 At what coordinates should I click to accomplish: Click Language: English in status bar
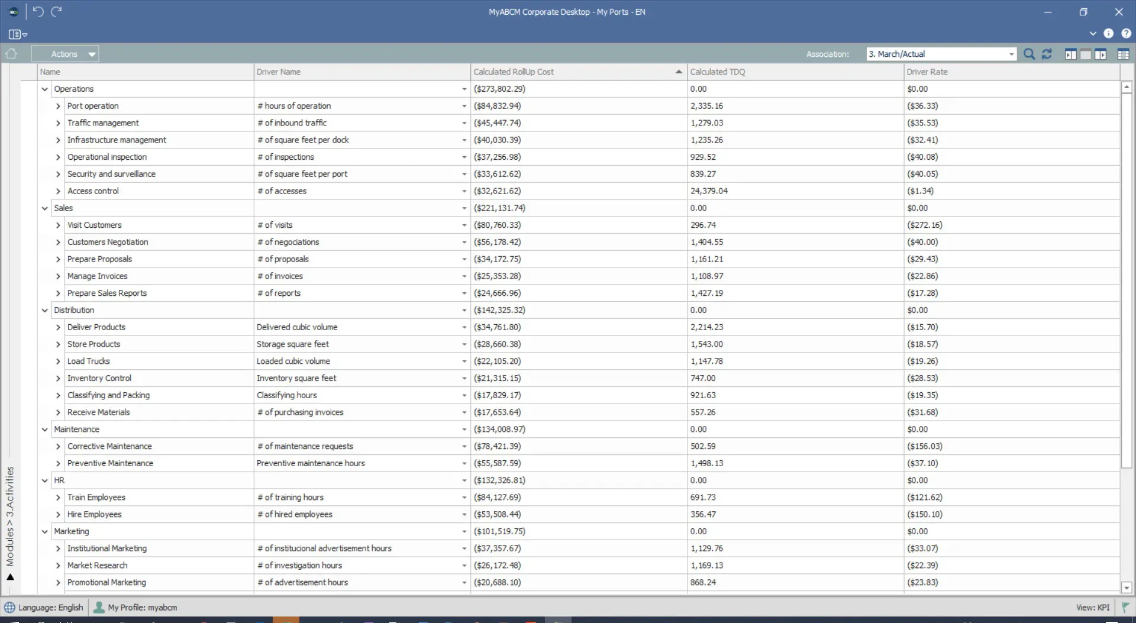(x=44, y=607)
